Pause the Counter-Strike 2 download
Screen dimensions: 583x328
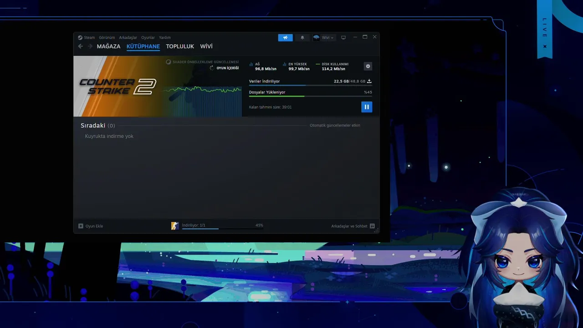(367, 107)
